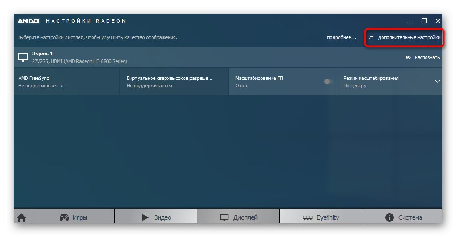
Task: Expand Режим масштабирования dropdown
Action: coord(437,82)
